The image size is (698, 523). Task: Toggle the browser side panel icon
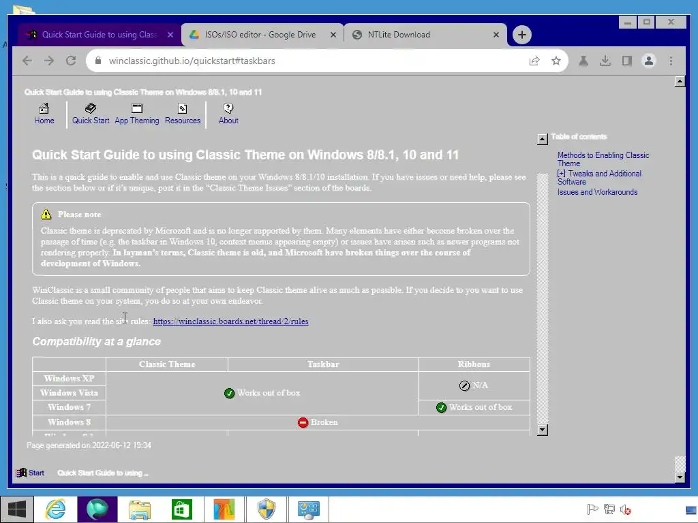click(x=627, y=61)
